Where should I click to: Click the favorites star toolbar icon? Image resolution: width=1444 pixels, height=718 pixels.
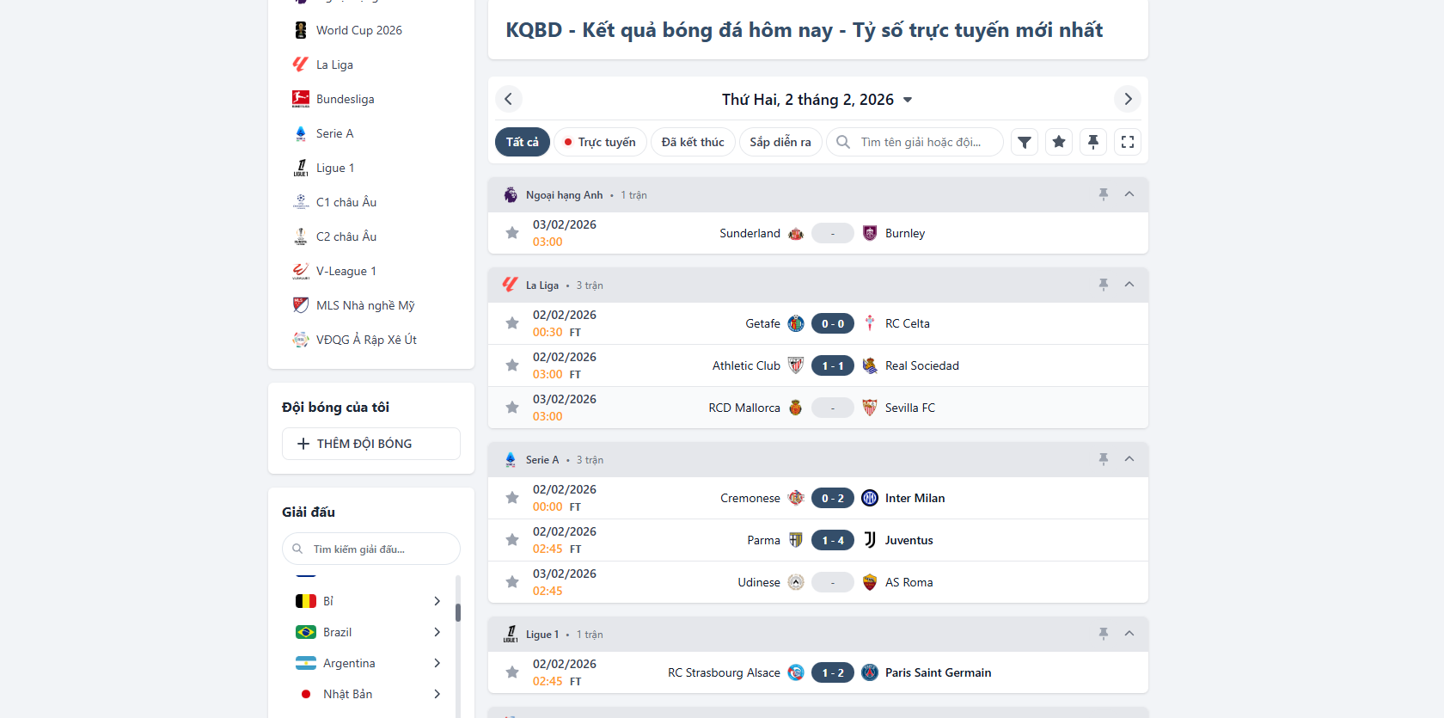point(1059,142)
